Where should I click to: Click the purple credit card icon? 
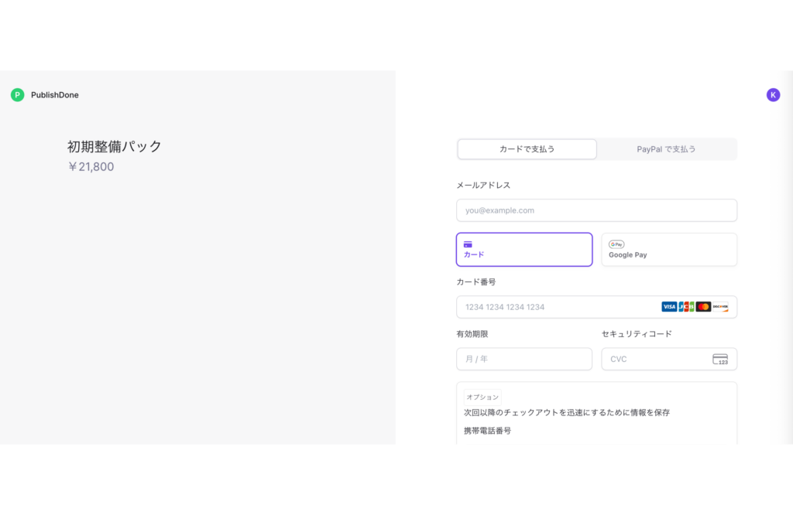(468, 244)
